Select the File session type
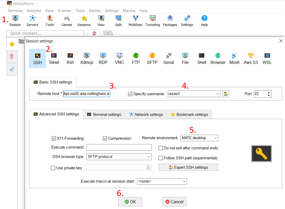The height and width of the screenshot is (209, 285). [185, 59]
